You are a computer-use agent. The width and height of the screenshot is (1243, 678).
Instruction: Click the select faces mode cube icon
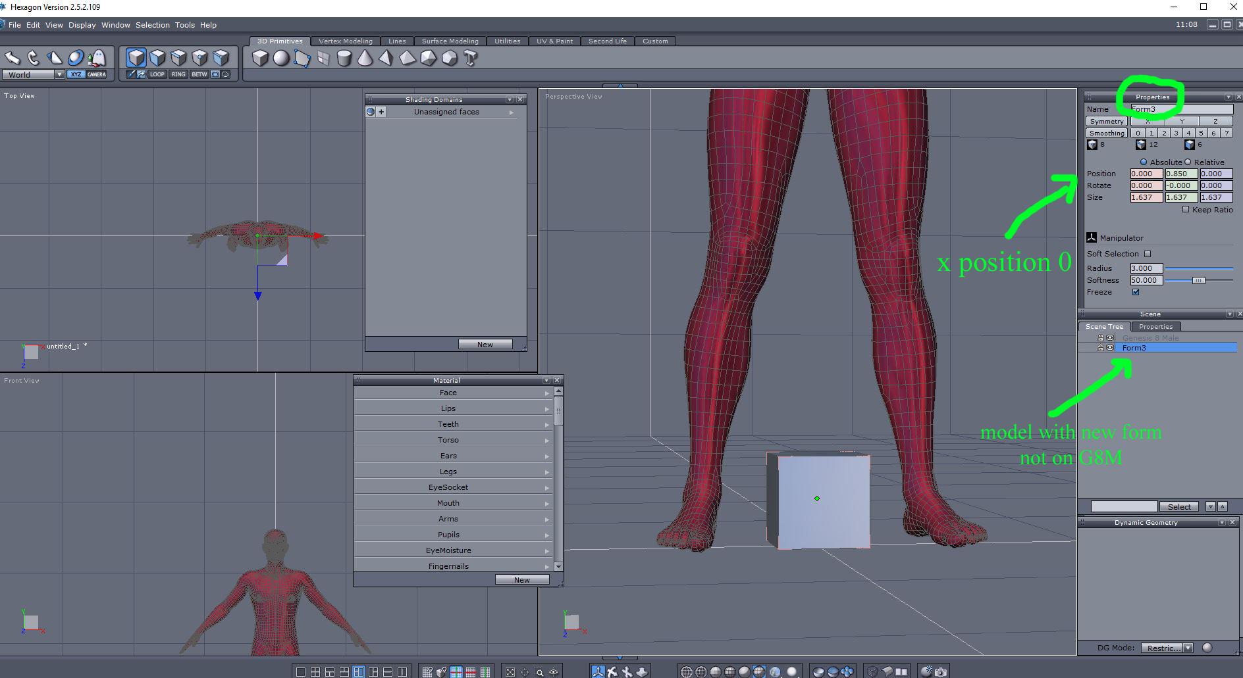(x=157, y=57)
